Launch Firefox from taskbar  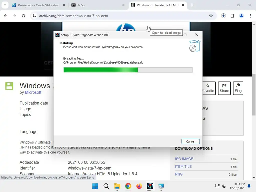pyautogui.click(x=139, y=186)
